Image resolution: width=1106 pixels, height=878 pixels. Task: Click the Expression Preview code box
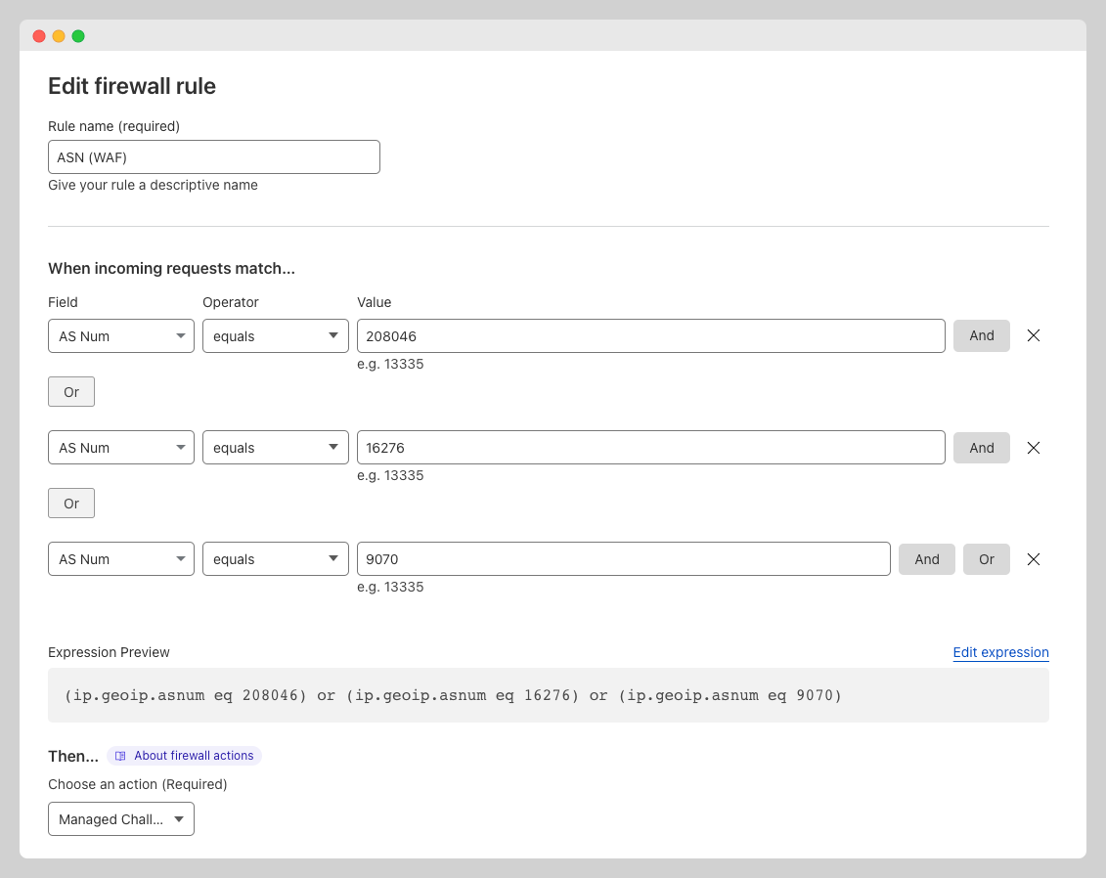click(x=548, y=695)
